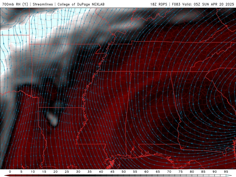Click the "60" color scale label

coord(146,172)
